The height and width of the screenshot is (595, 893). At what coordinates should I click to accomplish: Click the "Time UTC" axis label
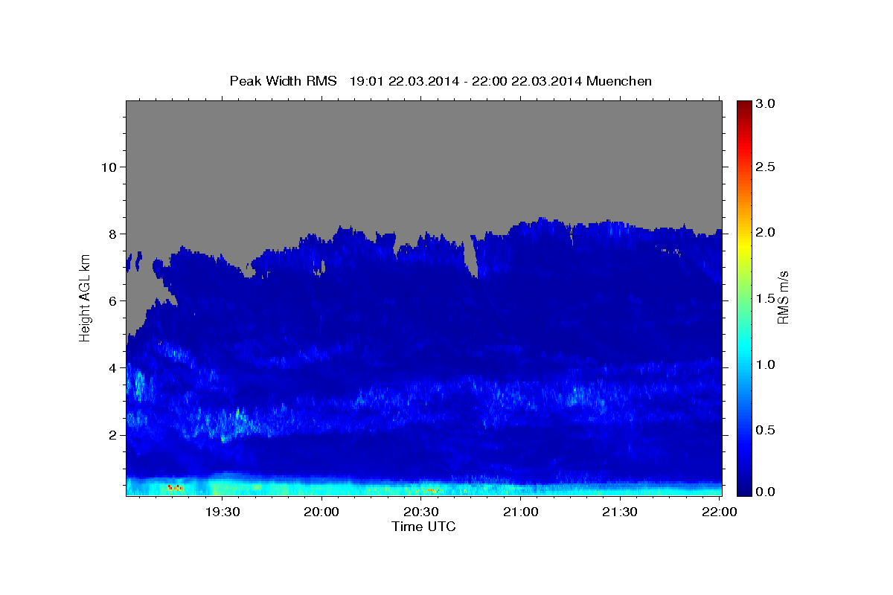click(x=423, y=527)
